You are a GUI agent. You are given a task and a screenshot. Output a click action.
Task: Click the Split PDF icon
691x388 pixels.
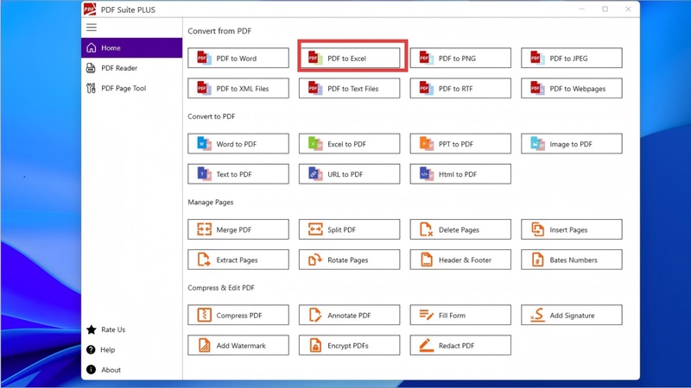(x=315, y=229)
